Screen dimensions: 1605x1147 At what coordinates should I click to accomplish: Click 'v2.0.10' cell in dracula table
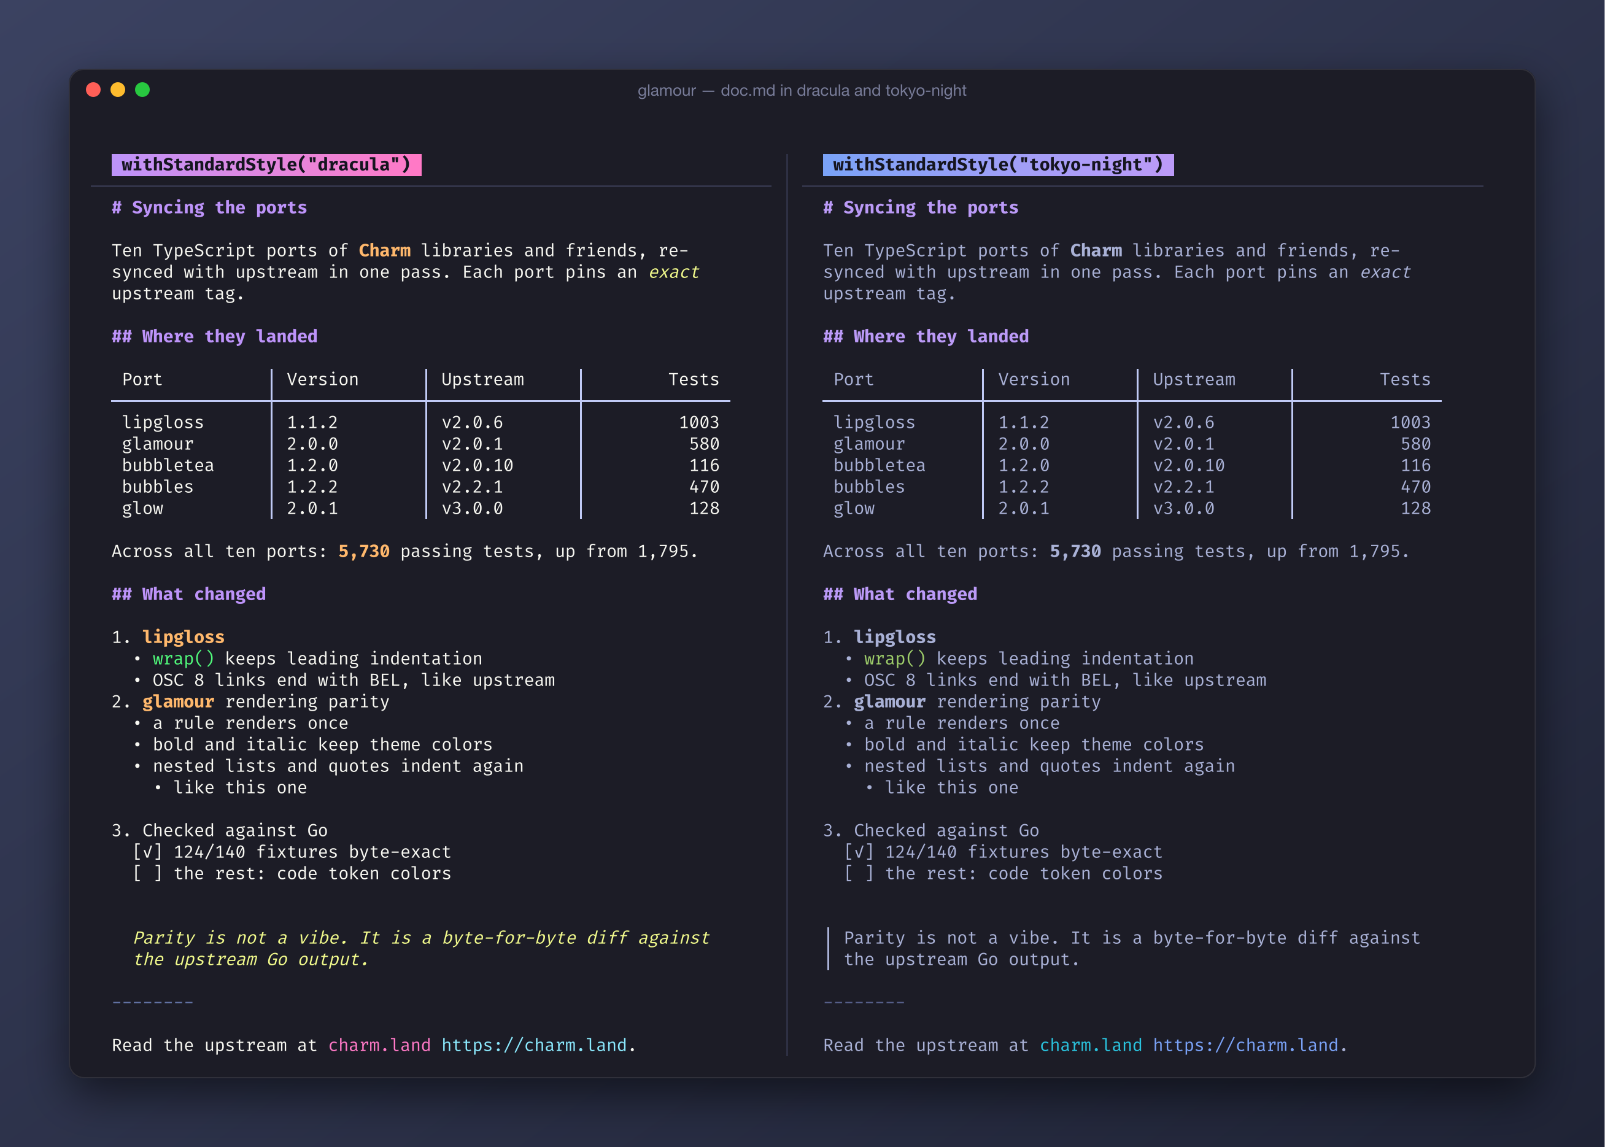tap(478, 465)
